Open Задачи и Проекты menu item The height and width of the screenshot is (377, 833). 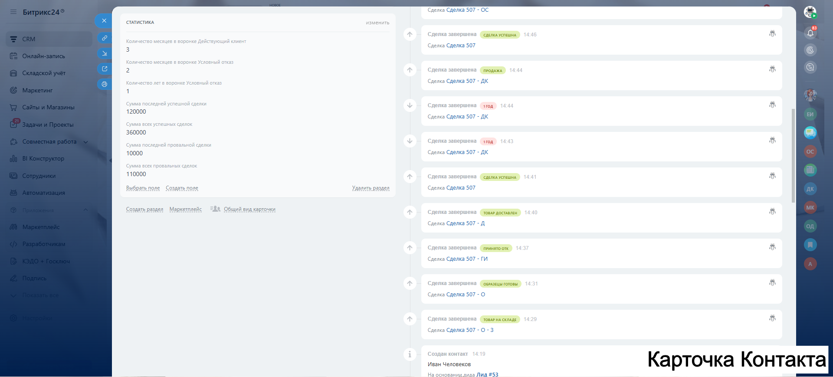(x=48, y=125)
